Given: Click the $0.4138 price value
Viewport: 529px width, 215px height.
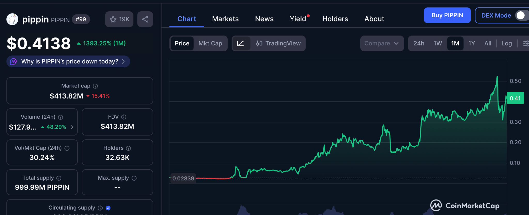Looking at the screenshot, I should coord(39,43).
